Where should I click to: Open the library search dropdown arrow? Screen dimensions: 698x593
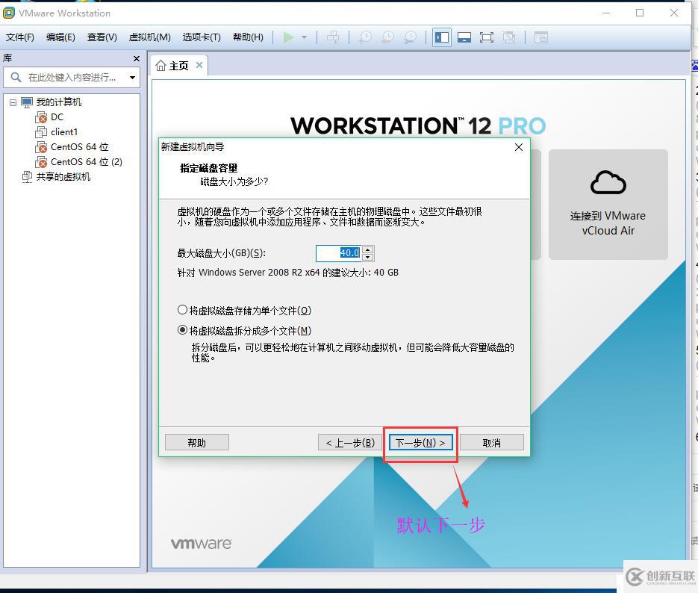pyautogui.click(x=132, y=78)
